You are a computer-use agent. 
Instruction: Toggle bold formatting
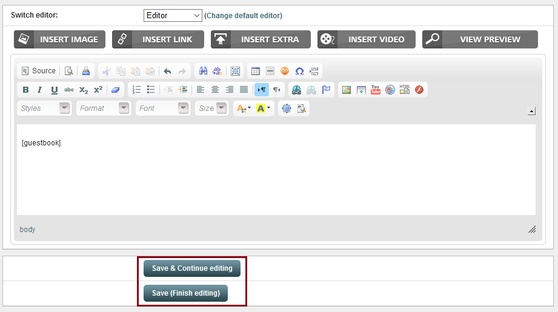pyautogui.click(x=25, y=90)
